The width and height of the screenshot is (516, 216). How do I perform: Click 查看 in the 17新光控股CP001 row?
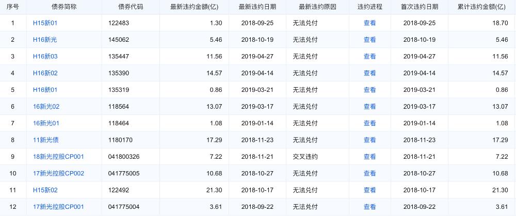[x=369, y=207]
